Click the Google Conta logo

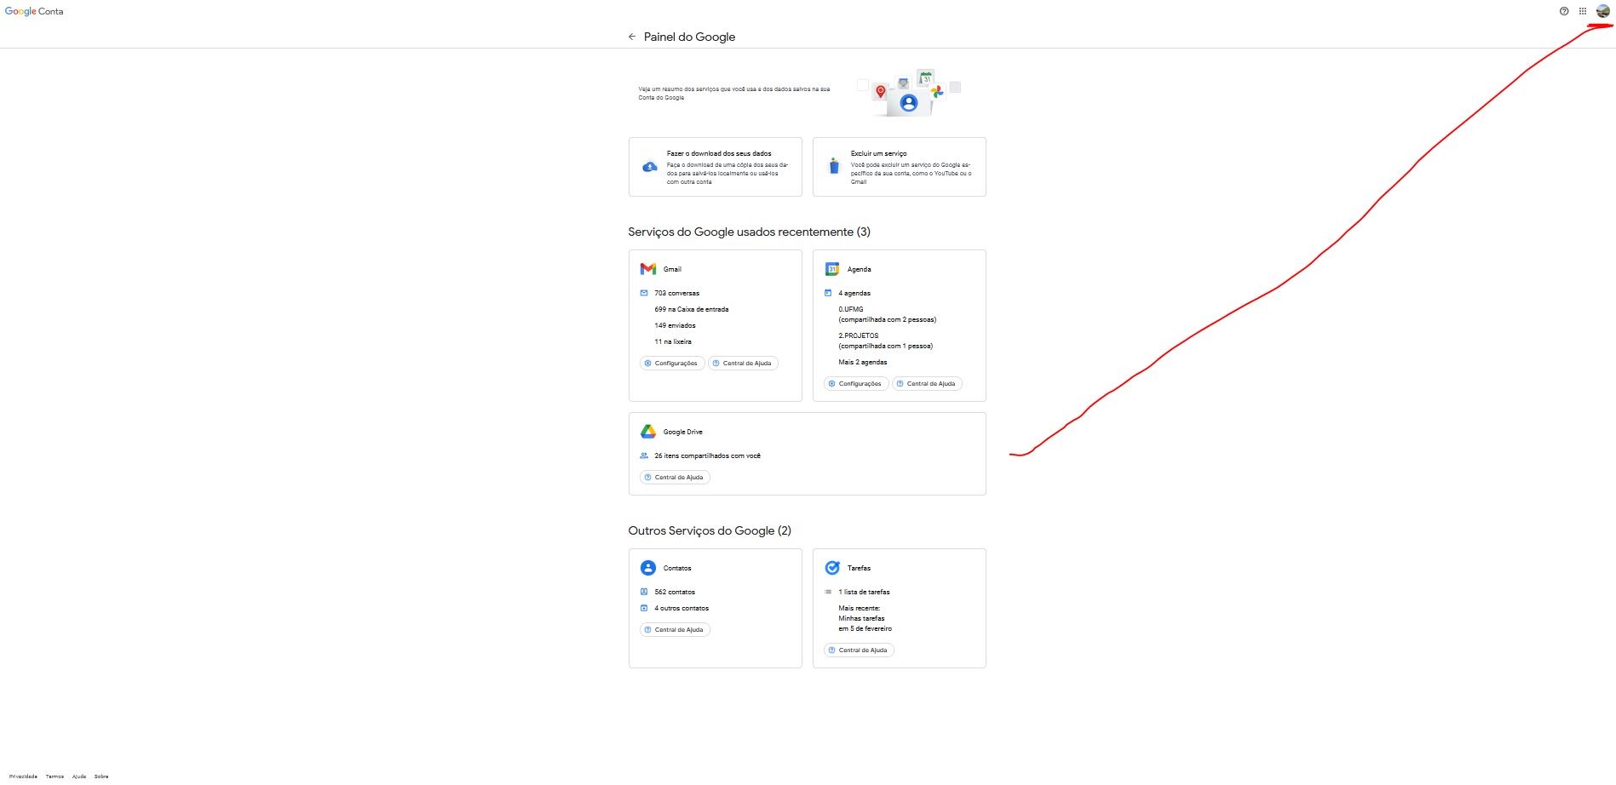tap(34, 11)
